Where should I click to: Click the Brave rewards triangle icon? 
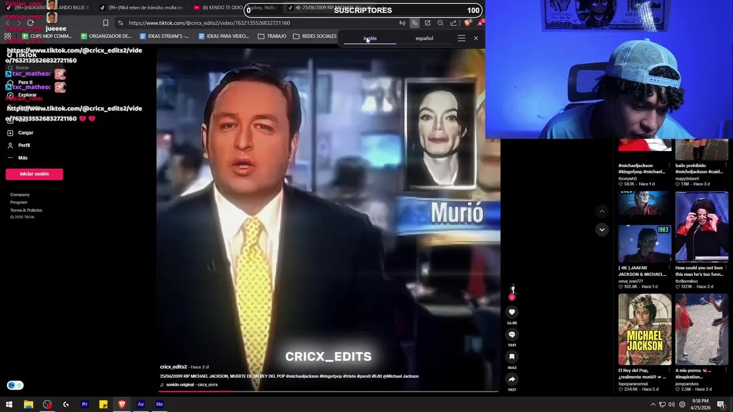pyautogui.click(x=480, y=23)
